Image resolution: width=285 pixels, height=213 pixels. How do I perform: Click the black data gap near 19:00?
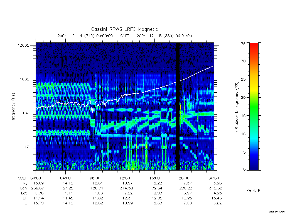(178, 106)
